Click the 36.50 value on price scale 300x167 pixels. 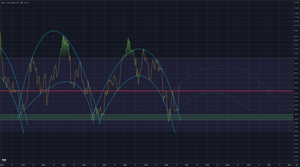click(x=296, y=114)
